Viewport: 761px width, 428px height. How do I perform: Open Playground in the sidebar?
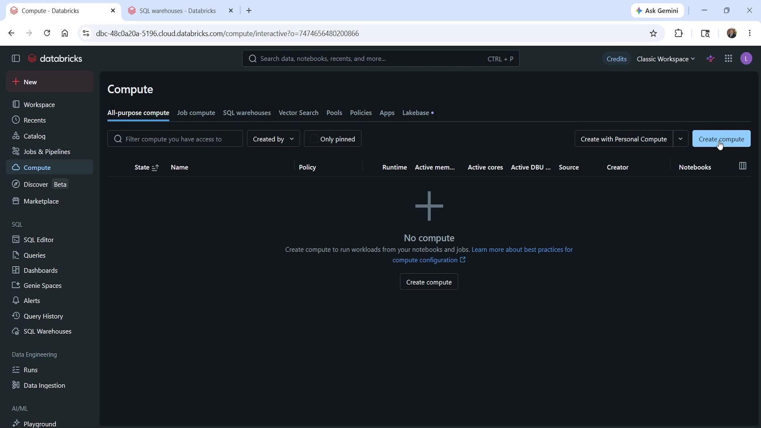coord(50,424)
